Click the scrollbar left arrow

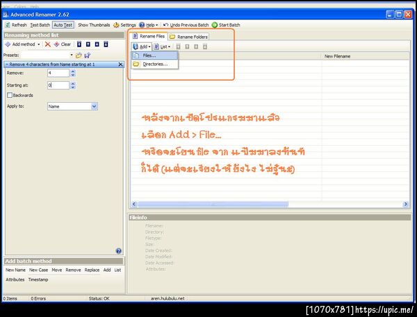pos(134,204)
